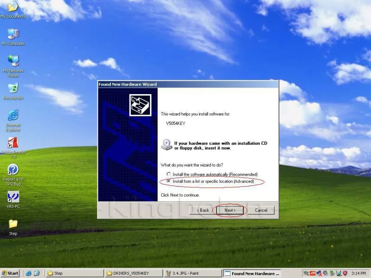Viewport: 371px width, 278px height.
Task: Select My Network Places desktop icon
Action: pos(13,66)
